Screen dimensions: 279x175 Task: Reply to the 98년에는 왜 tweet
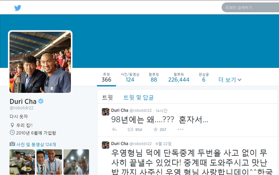click(x=114, y=130)
